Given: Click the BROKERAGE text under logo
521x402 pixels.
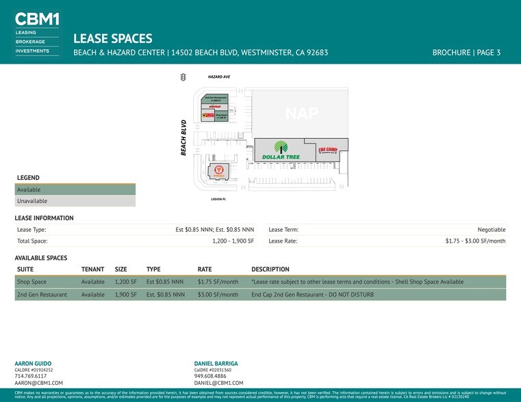Looking at the screenshot, I should click(30, 42).
